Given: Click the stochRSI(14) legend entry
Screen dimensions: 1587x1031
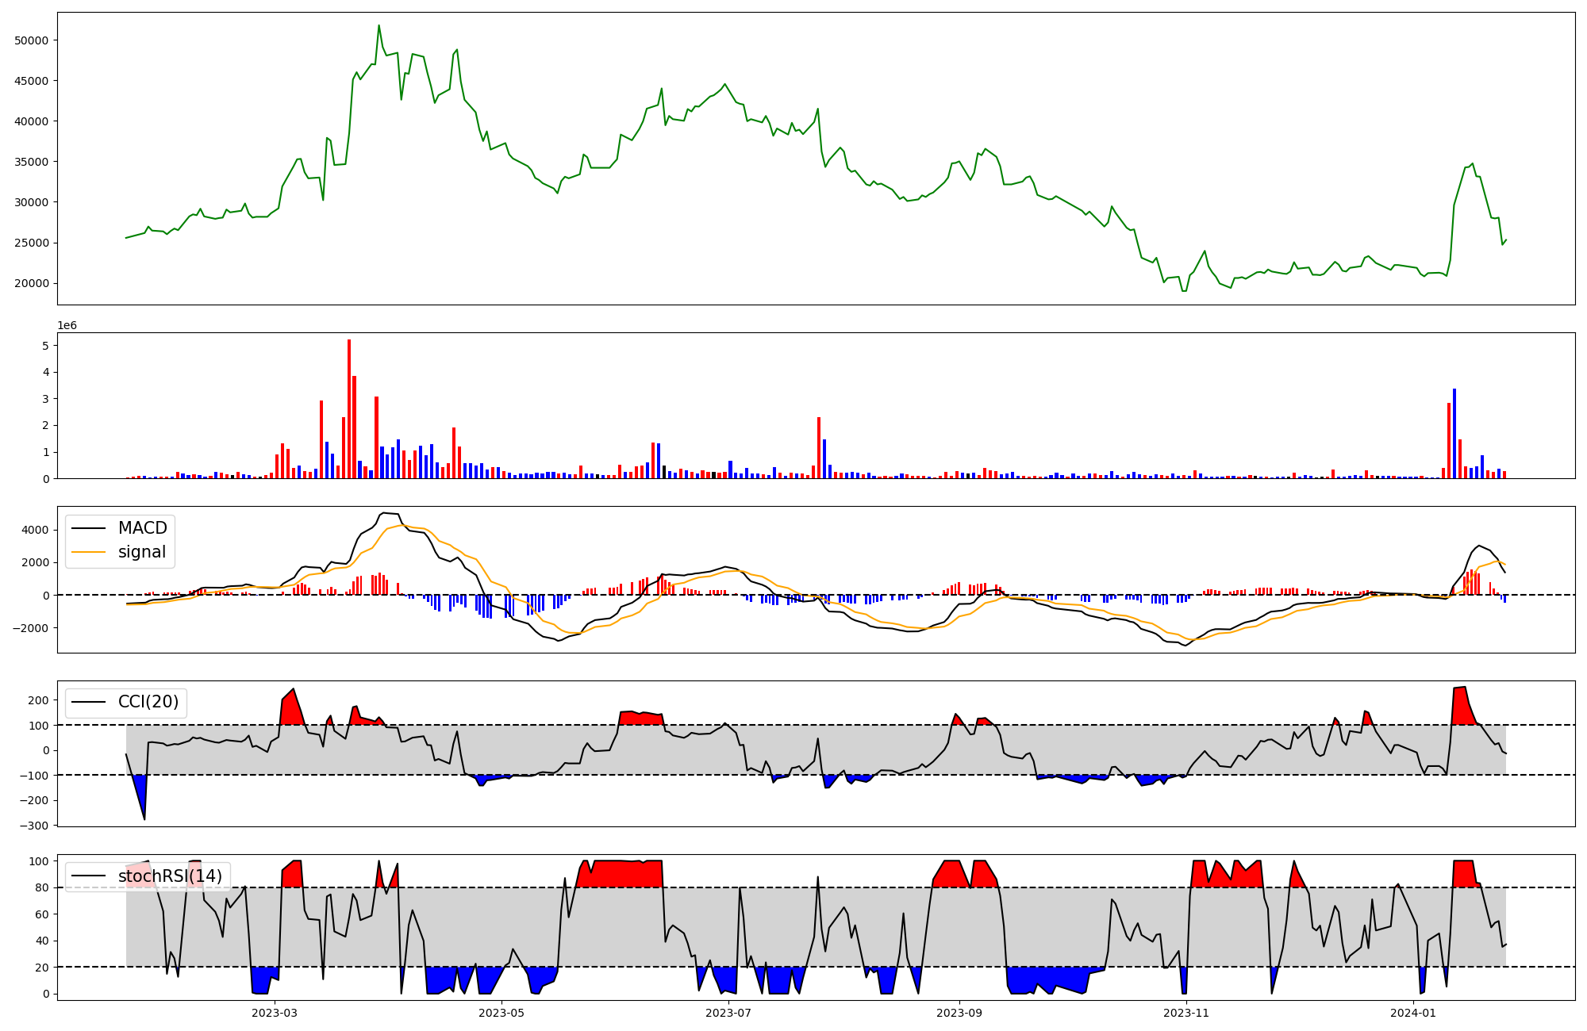Looking at the screenshot, I should pos(170,876).
